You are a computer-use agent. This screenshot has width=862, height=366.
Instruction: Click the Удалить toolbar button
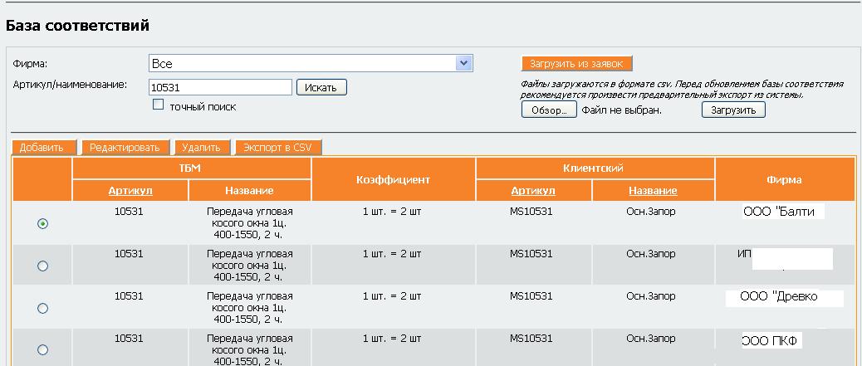pos(201,148)
